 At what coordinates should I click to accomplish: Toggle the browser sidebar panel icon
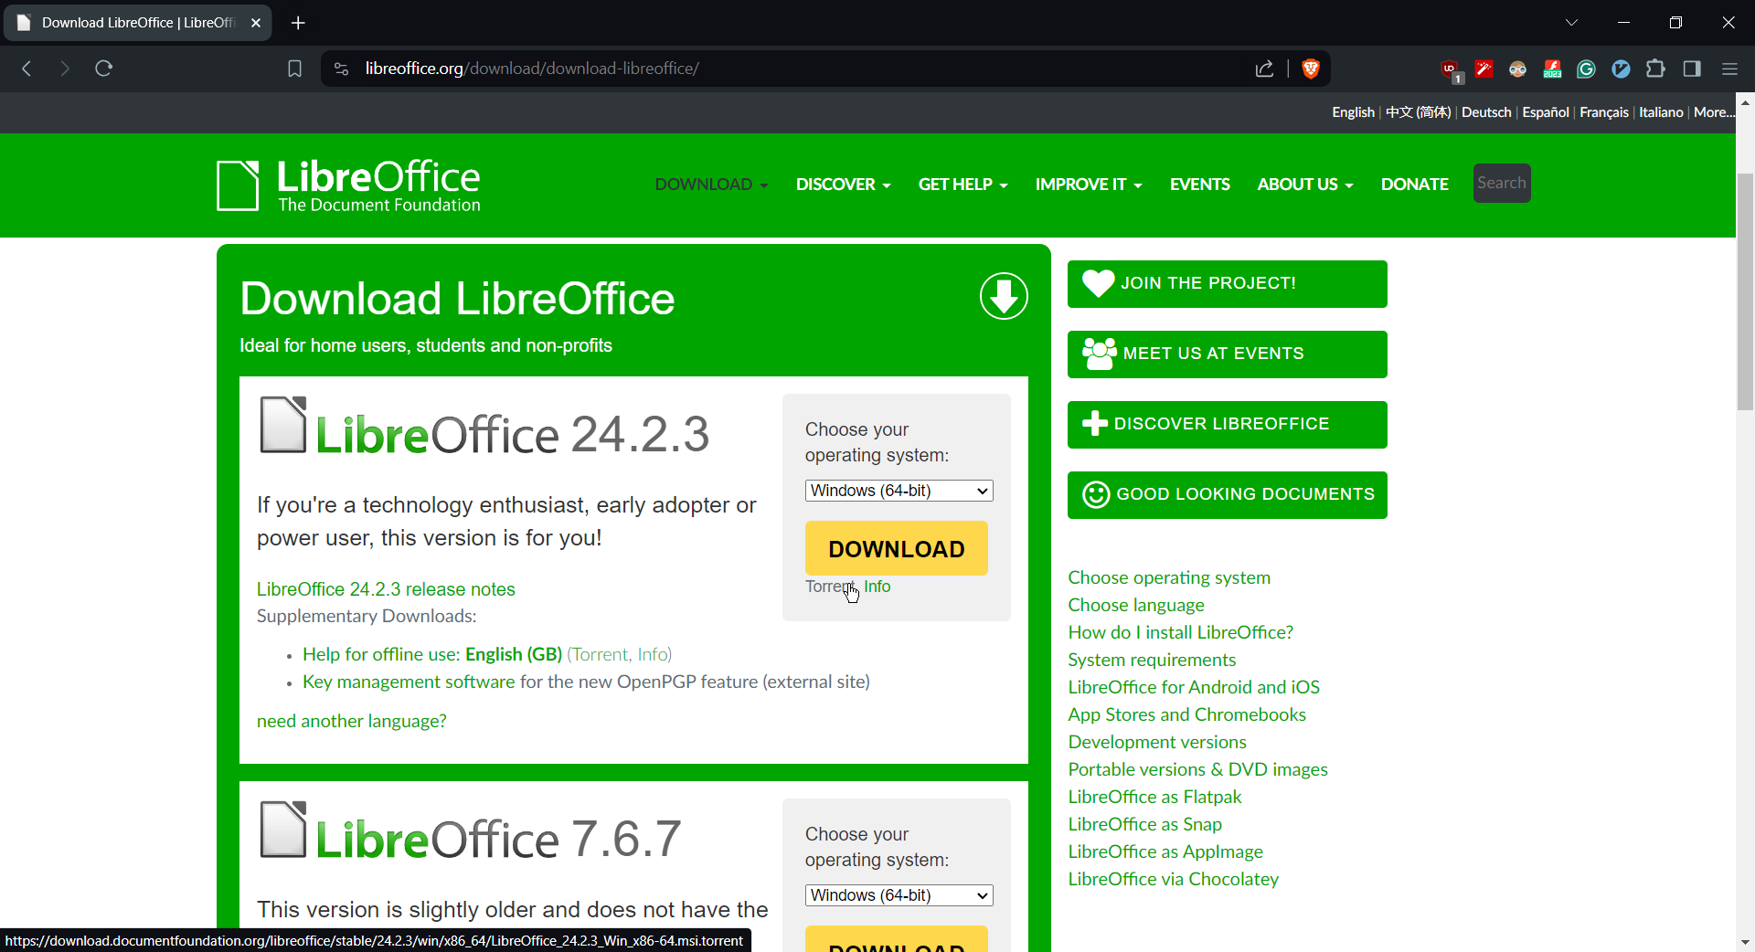1692,69
